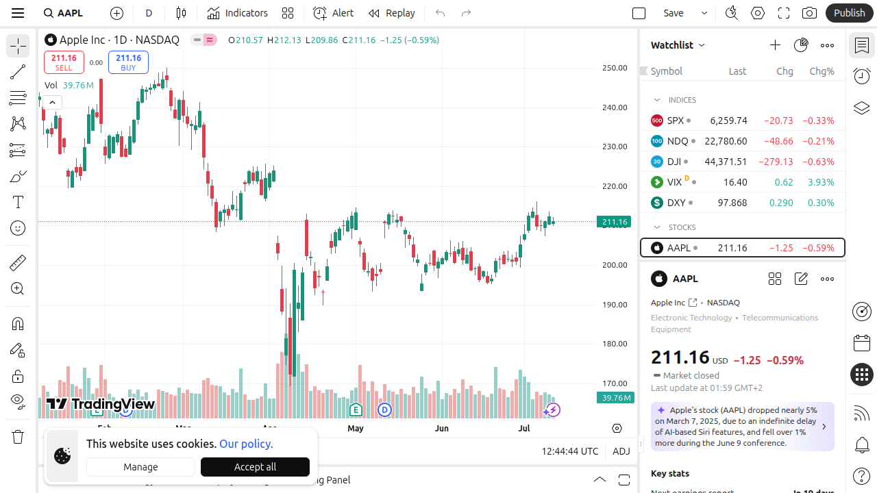The height and width of the screenshot is (493, 877).
Task: Select the Text annotation tool
Action: (18, 202)
